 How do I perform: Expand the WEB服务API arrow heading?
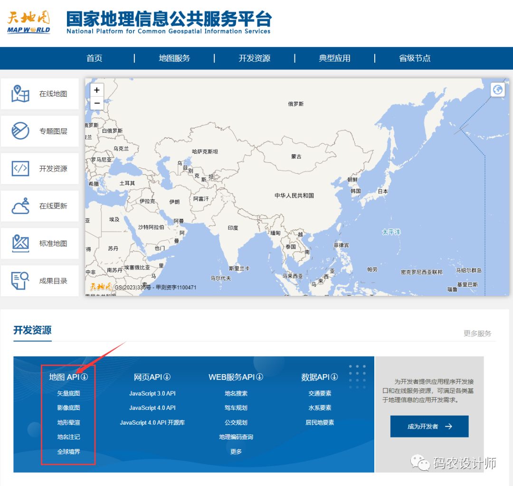[x=259, y=377]
